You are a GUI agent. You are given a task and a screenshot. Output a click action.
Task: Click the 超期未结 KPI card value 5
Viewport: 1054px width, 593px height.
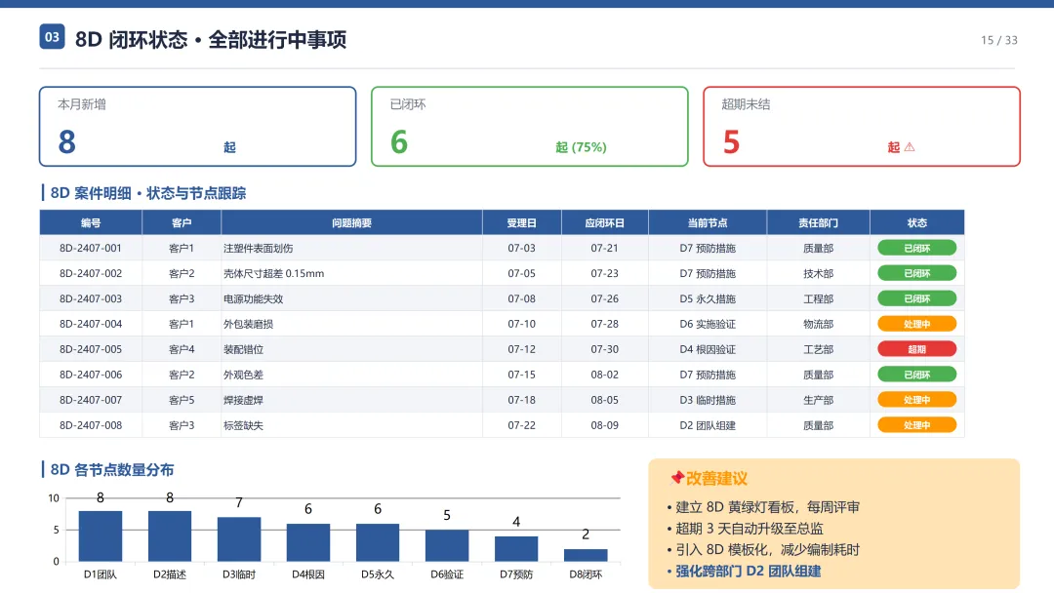[731, 141]
